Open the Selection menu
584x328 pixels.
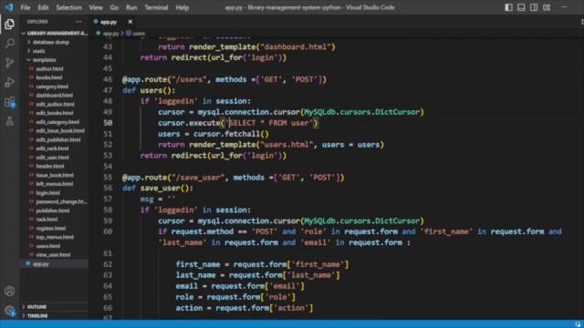click(68, 7)
